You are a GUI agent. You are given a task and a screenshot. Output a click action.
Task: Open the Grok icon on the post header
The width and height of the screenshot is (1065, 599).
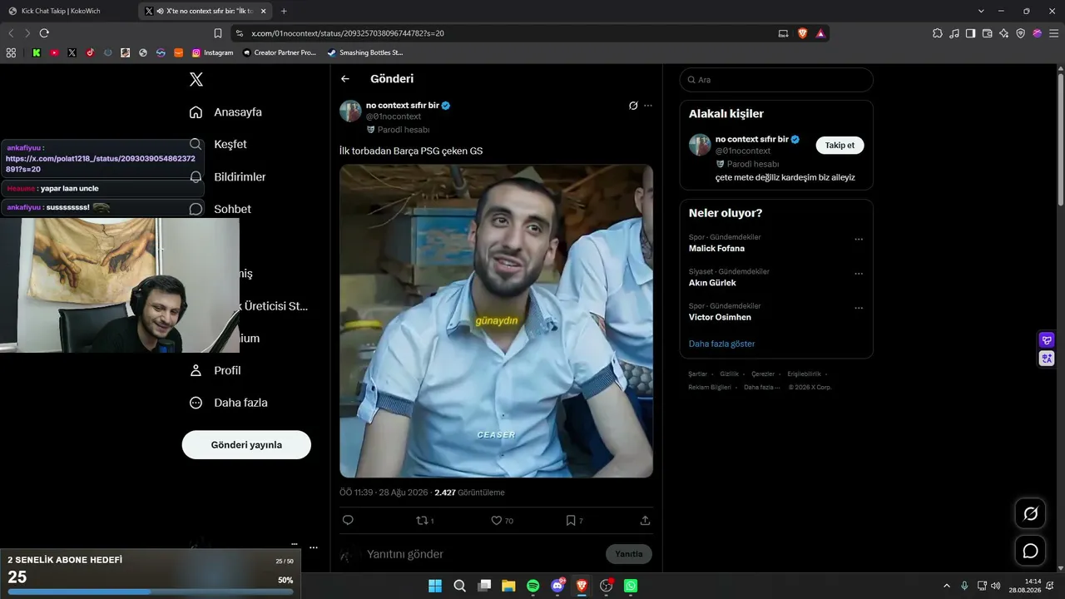coord(633,106)
